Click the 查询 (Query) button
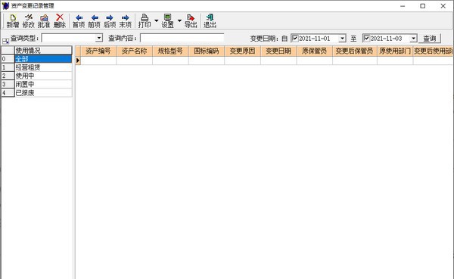The width and height of the screenshot is (454, 279). tap(430, 39)
